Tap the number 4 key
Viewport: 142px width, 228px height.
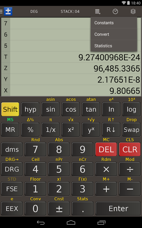35,169
